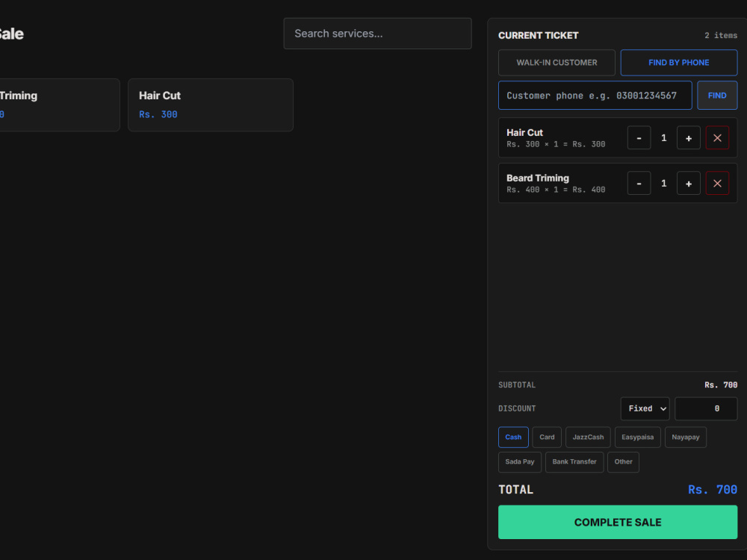The image size is (747, 560).
Task: Click the discount amount field
Action: point(706,408)
